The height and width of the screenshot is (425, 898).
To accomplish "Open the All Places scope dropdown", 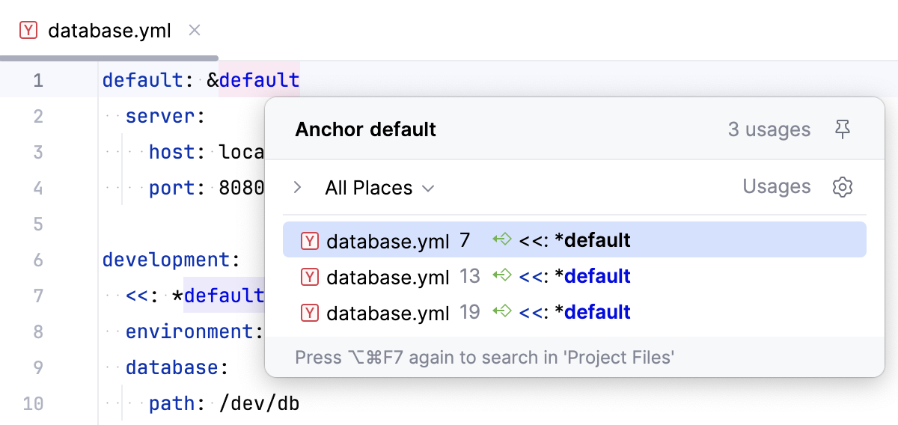I will tap(379, 188).
